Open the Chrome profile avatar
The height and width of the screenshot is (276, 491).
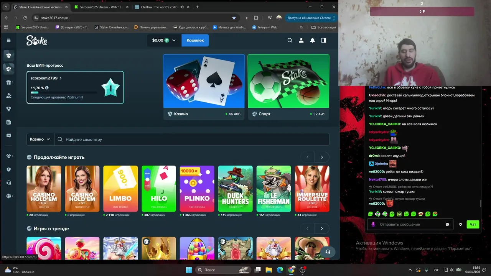[x=279, y=18]
